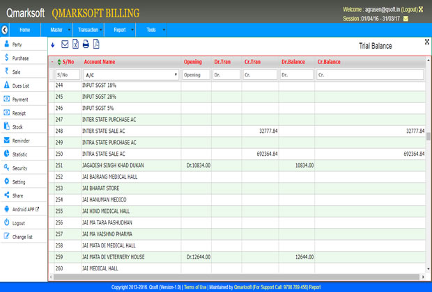The height and width of the screenshot is (292, 432).
Task: Select row JAGADISH SINGH KHAD DUKAN
Action: point(237,165)
